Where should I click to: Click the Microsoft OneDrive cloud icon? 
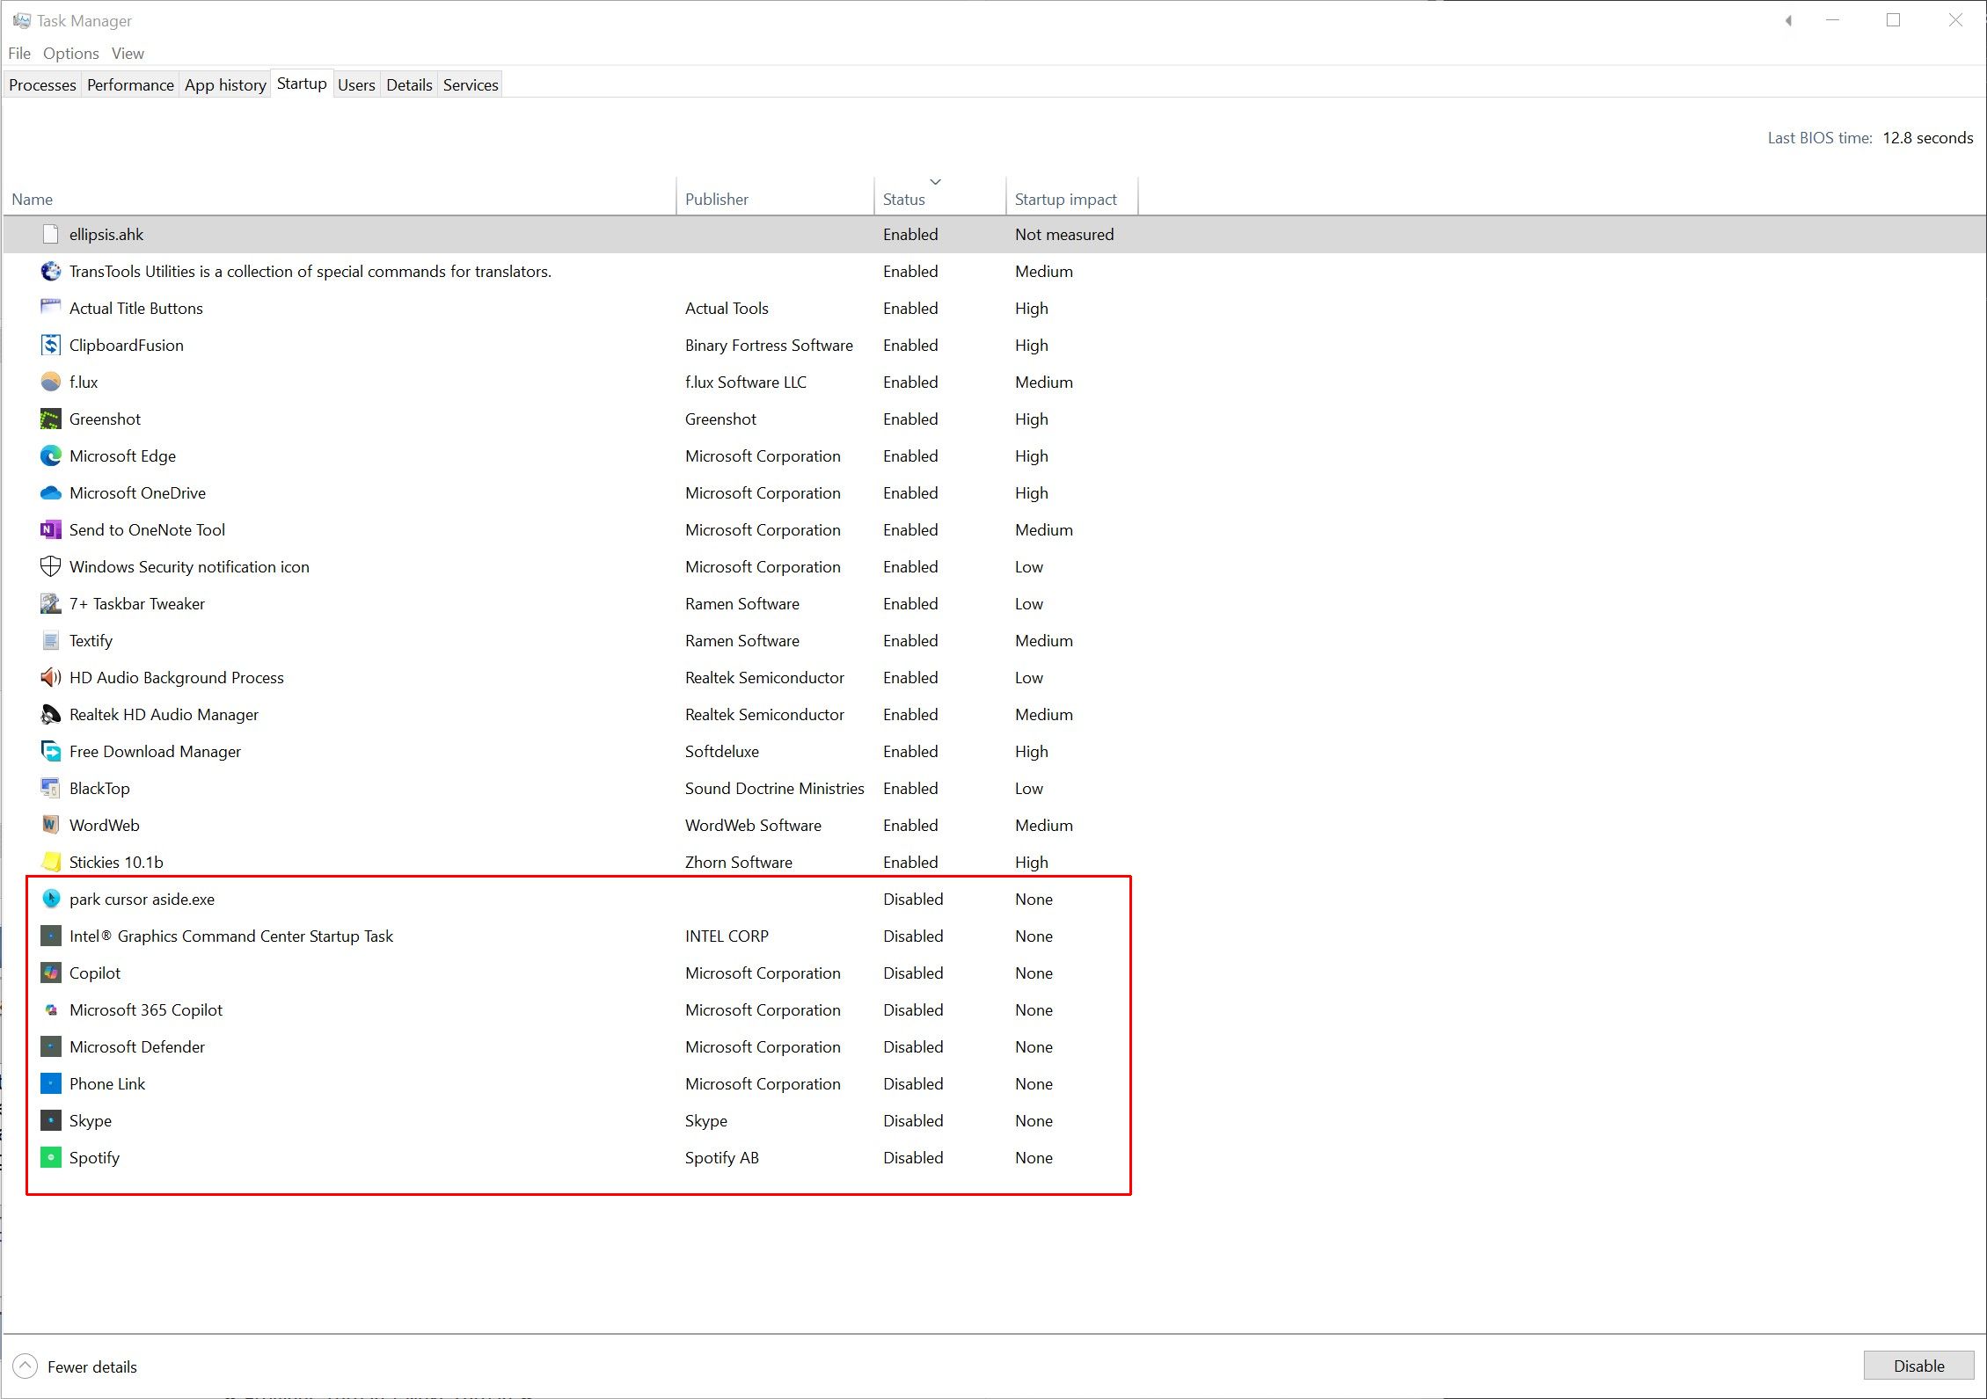coord(50,493)
